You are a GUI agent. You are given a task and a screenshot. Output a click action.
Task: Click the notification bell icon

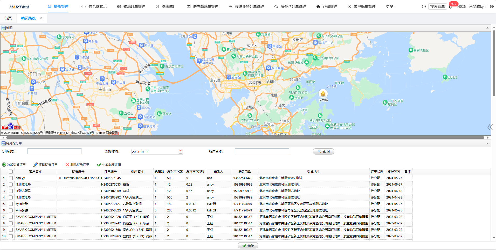451,7
